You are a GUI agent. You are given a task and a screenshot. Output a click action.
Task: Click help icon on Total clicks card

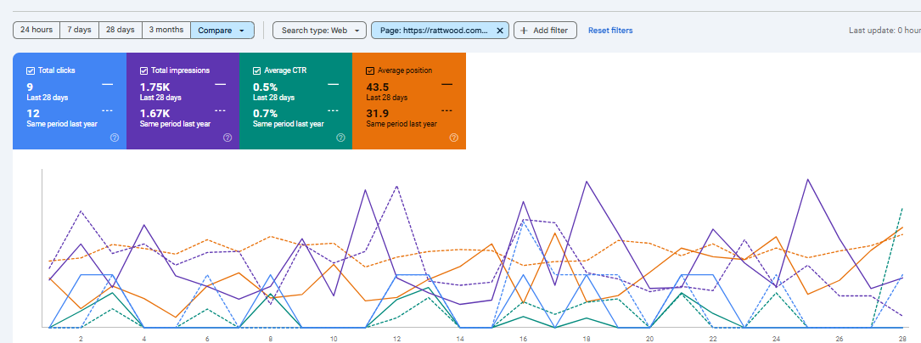[114, 138]
